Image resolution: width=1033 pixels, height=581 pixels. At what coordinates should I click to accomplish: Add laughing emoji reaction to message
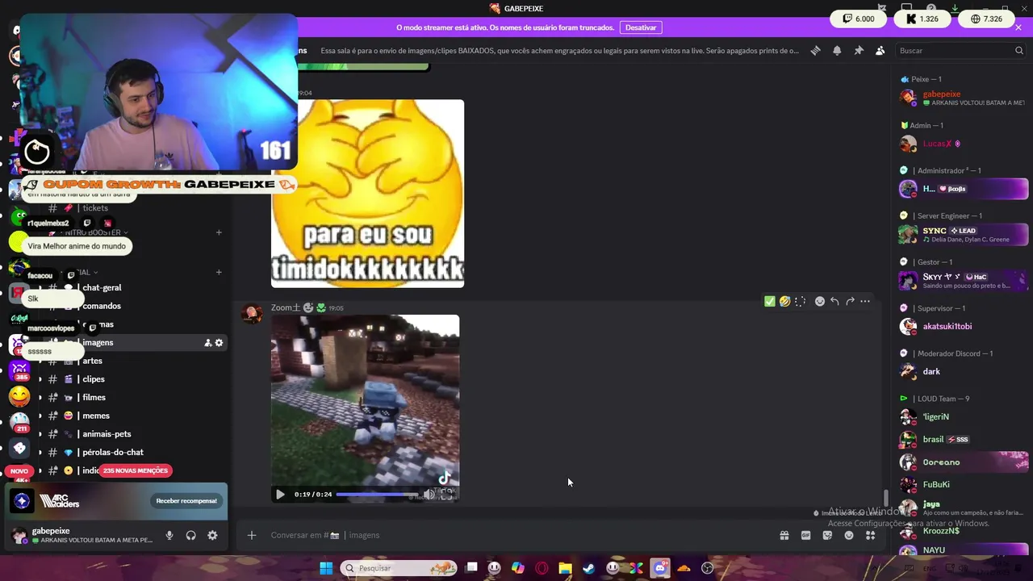click(784, 301)
